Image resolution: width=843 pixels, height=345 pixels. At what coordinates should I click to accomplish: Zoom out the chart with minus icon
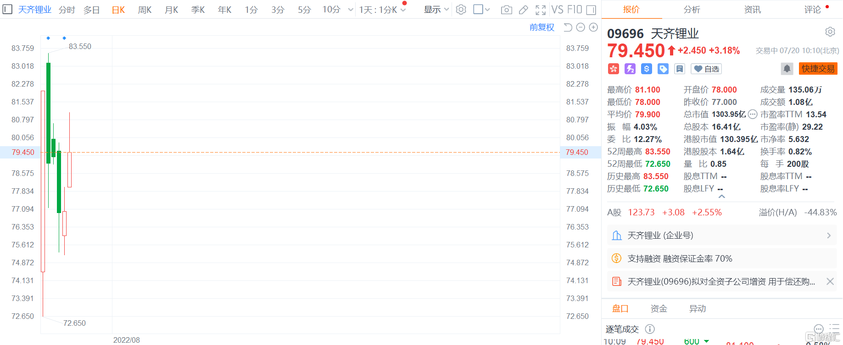point(581,27)
